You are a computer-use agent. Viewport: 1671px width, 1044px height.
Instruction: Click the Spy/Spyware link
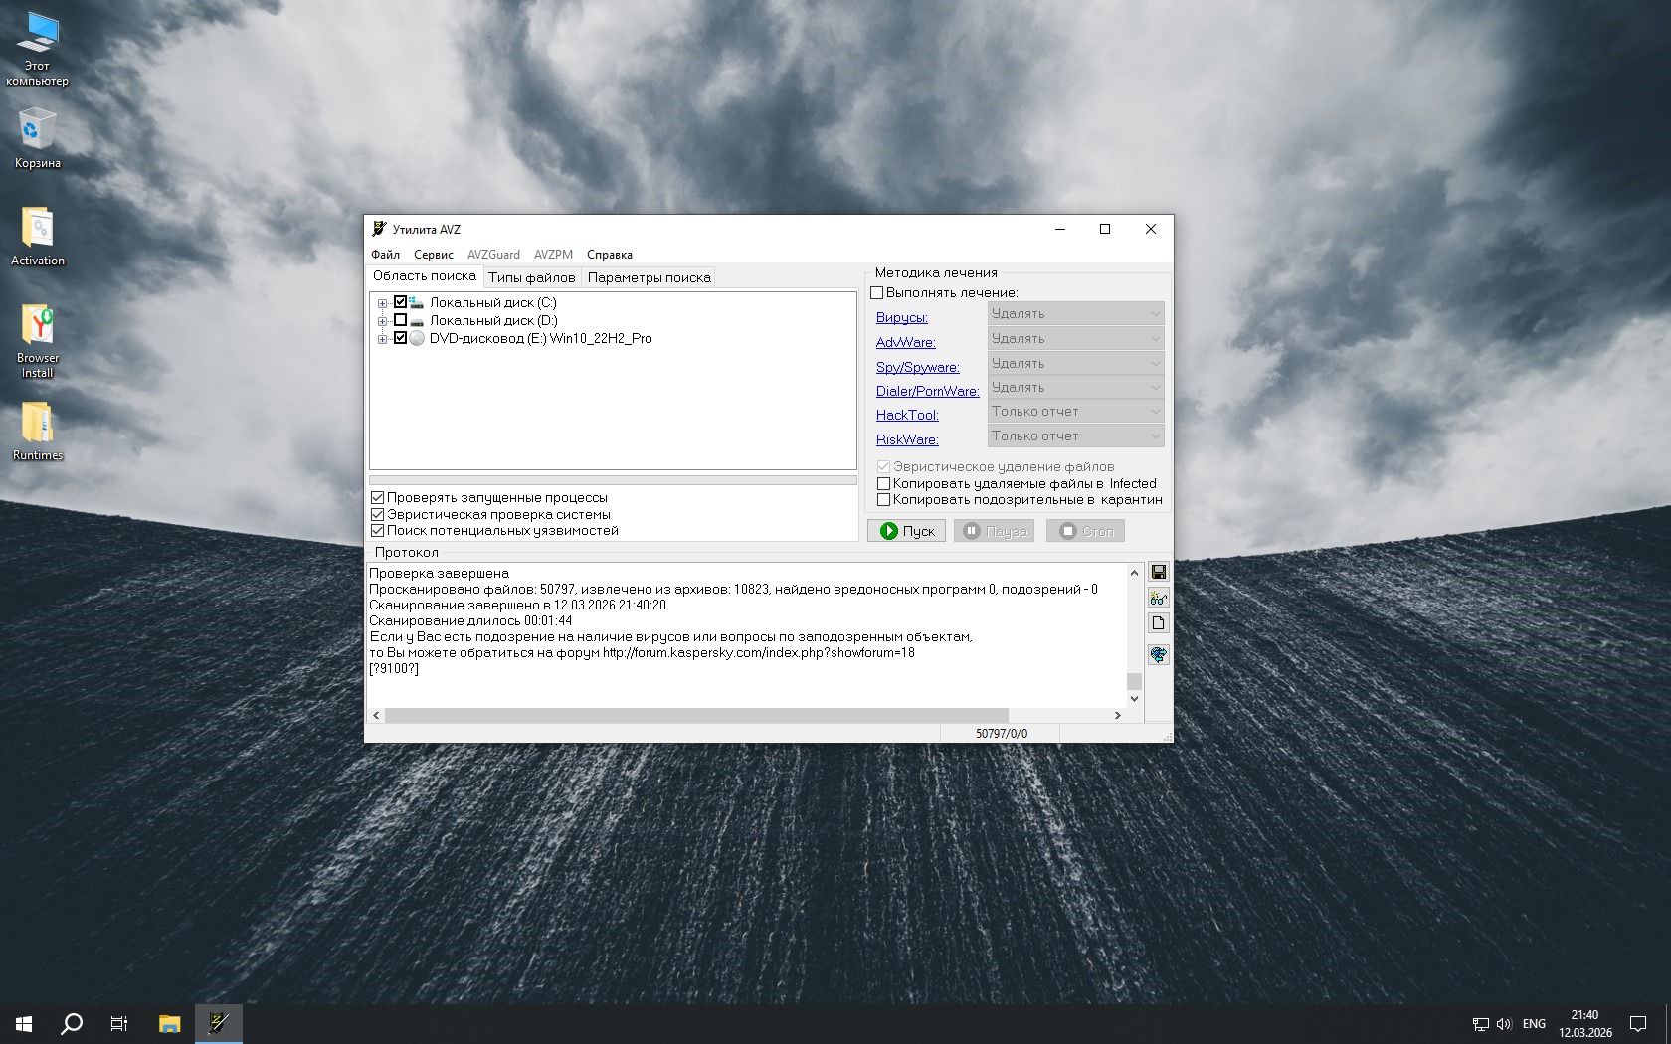click(917, 367)
